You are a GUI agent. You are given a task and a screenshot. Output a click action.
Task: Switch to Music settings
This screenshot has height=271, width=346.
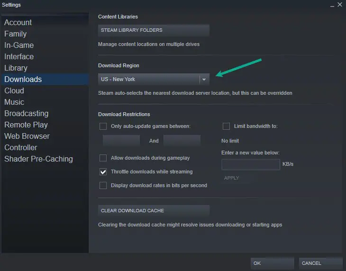(x=14, y=102)
